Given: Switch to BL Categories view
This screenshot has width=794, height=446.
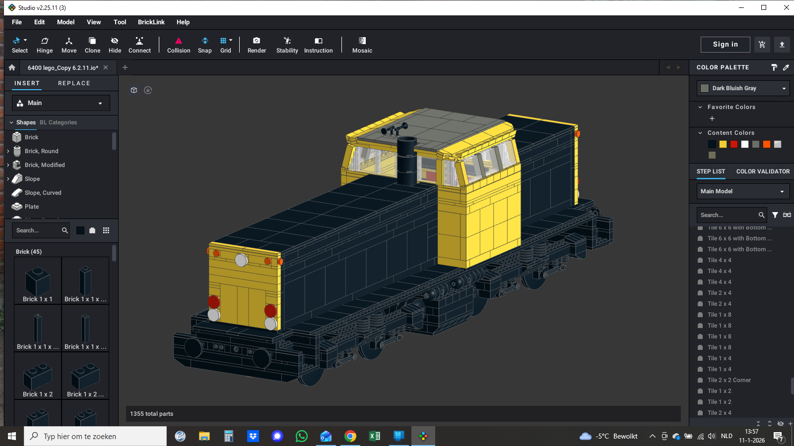Looking at the screenshot, I should pos(58,122).
